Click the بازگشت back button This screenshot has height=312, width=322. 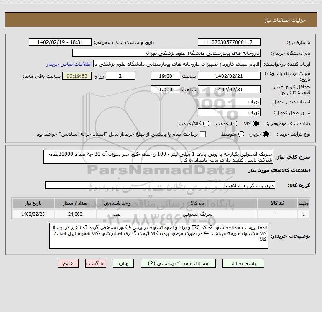coord(96,263)
